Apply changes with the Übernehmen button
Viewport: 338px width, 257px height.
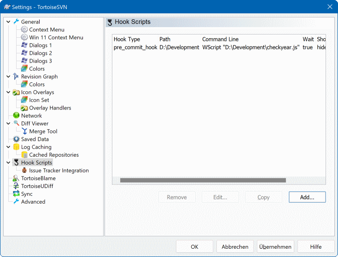pos(275,247)
